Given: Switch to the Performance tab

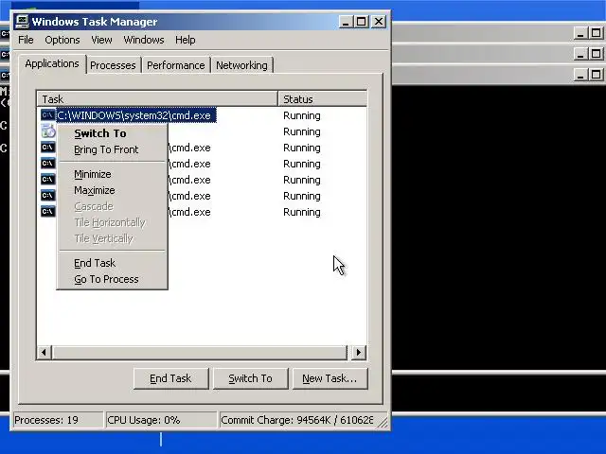Looking at the screenshot, I should pyautogui.click(x=176, y=65).
